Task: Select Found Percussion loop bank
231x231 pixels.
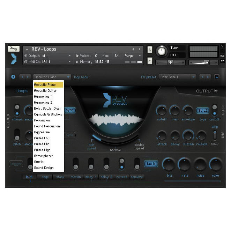Action: click(49, 126)
